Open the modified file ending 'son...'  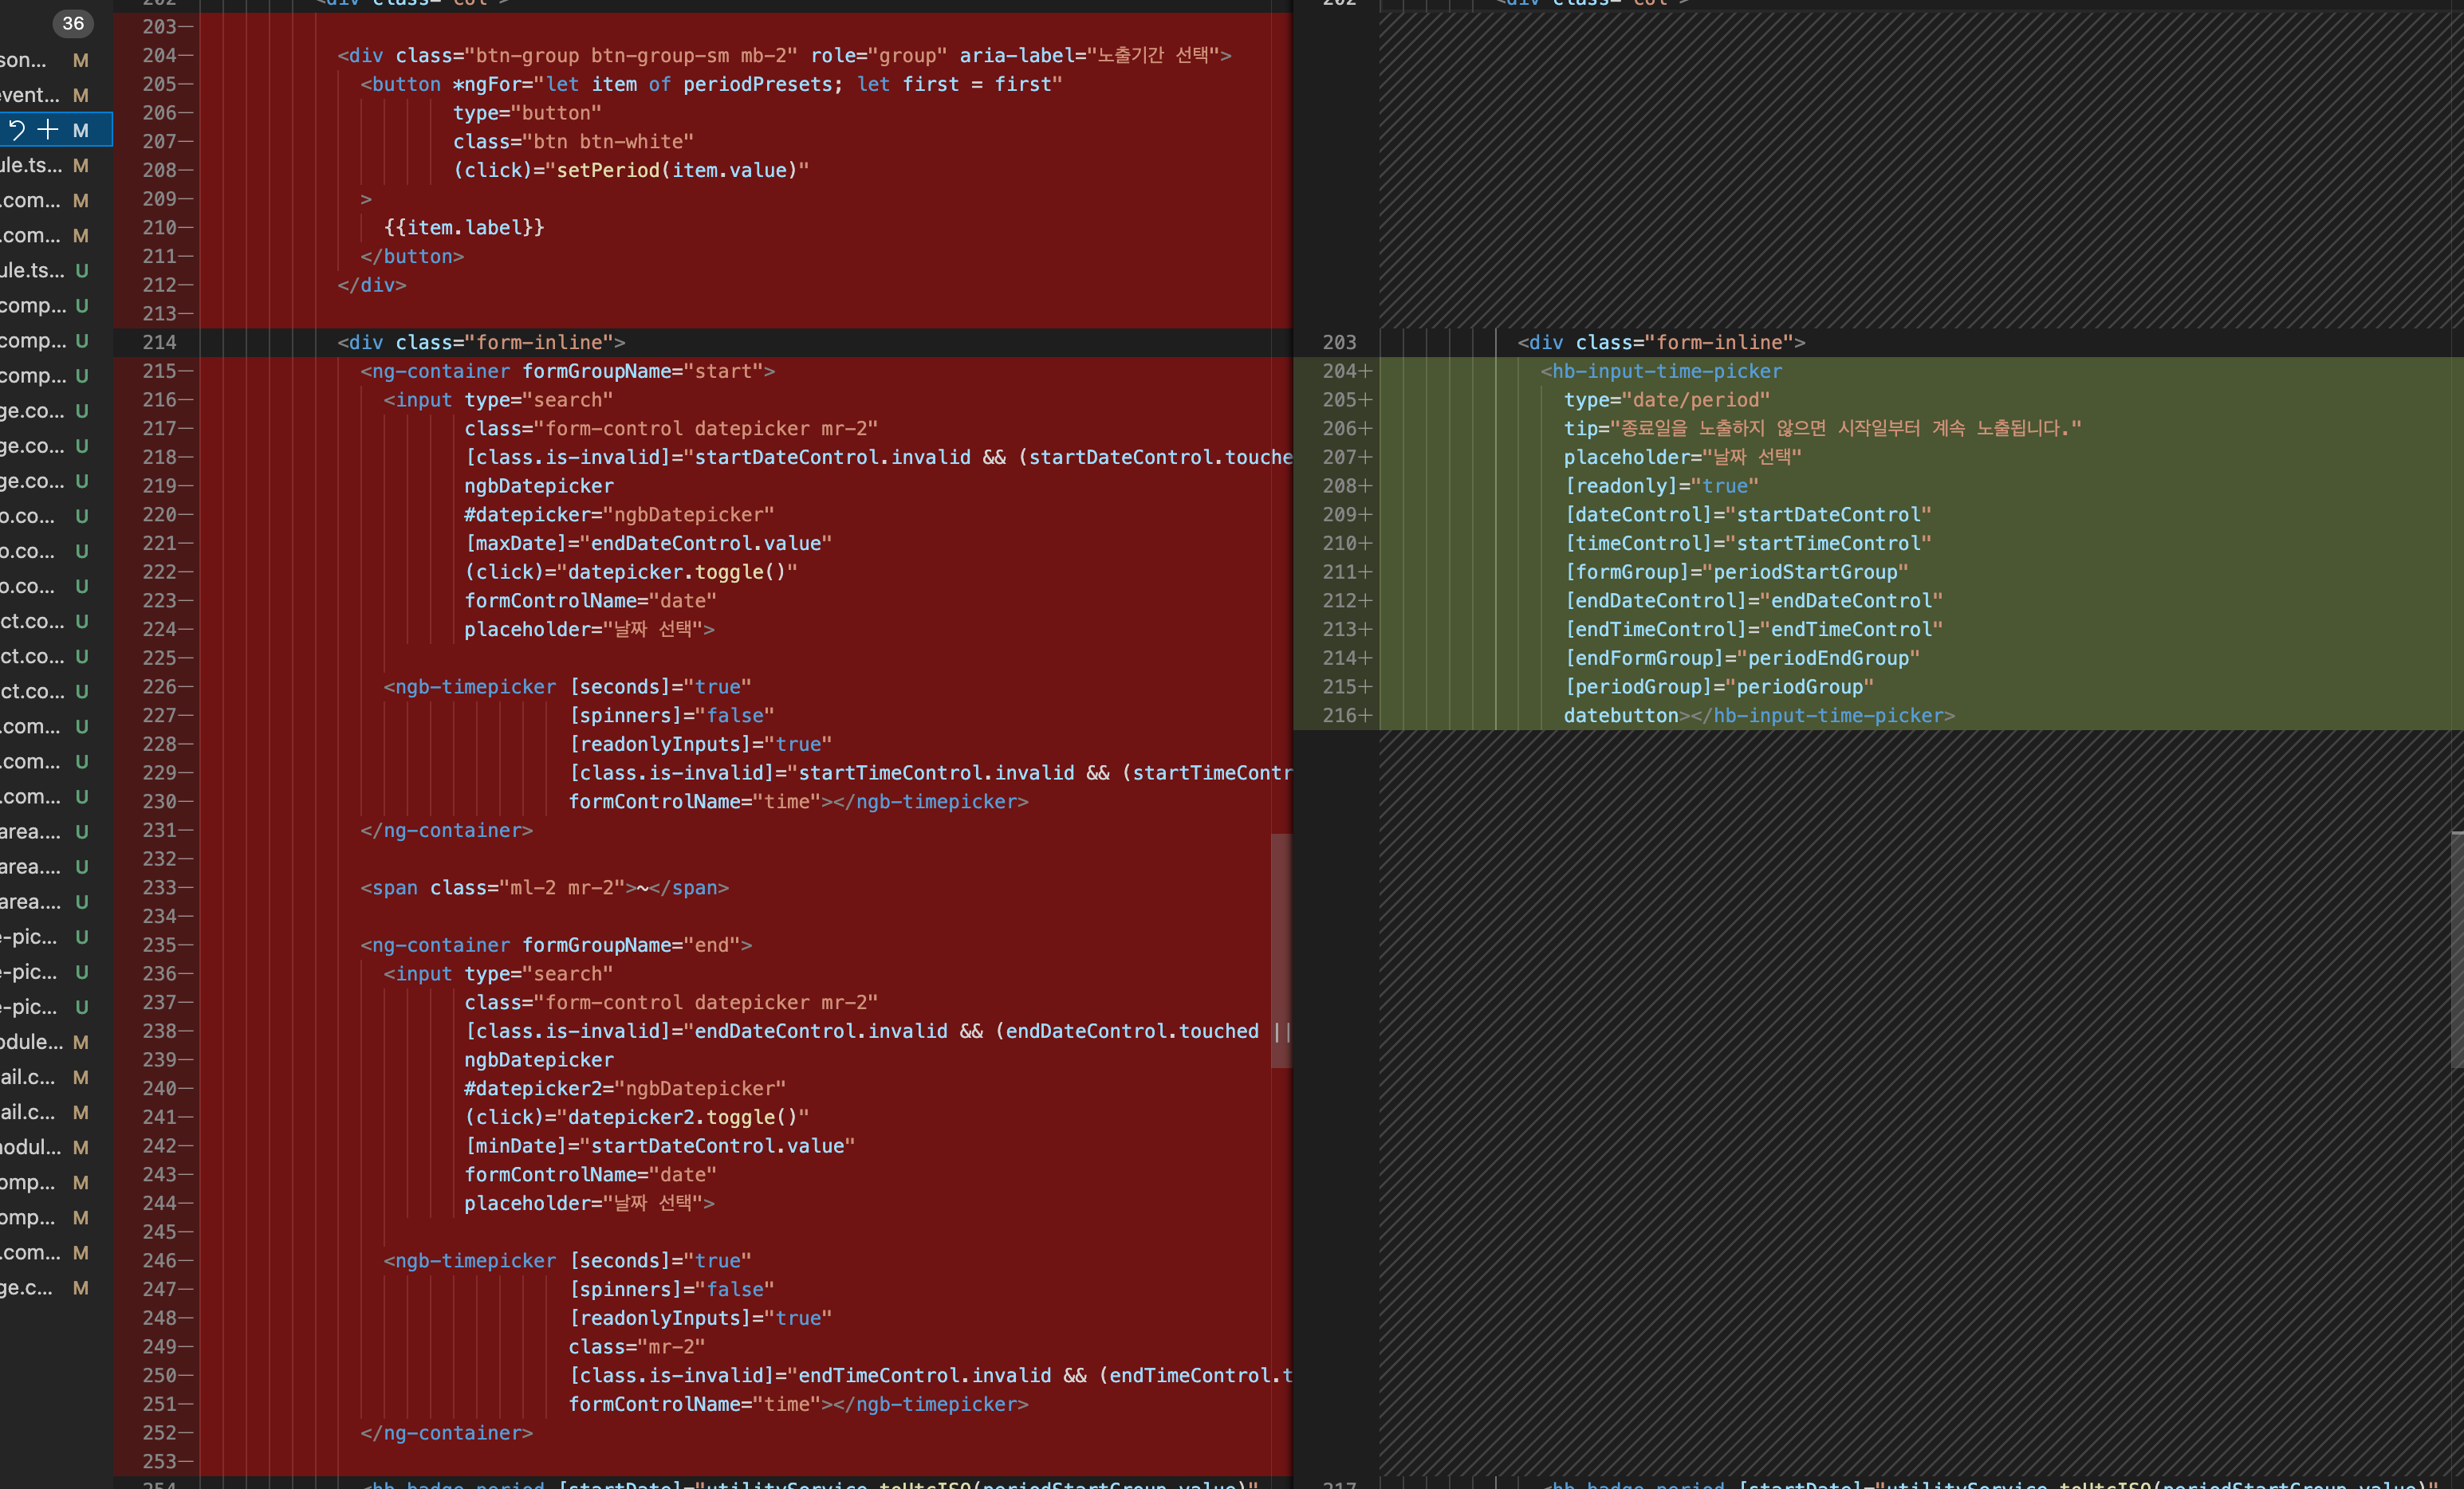pyautogui.click(x=24, y=60)
